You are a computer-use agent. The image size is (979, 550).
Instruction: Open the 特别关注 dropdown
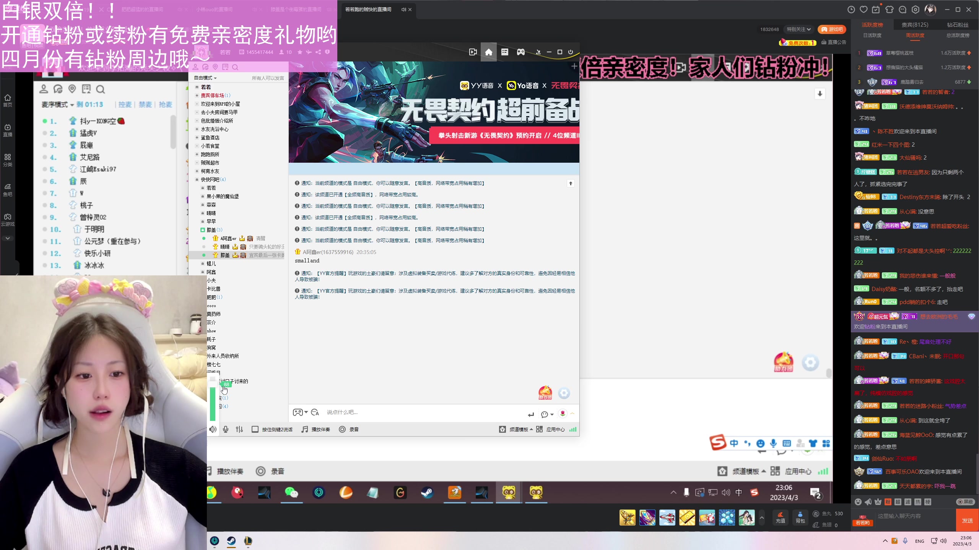coord(799,29)
